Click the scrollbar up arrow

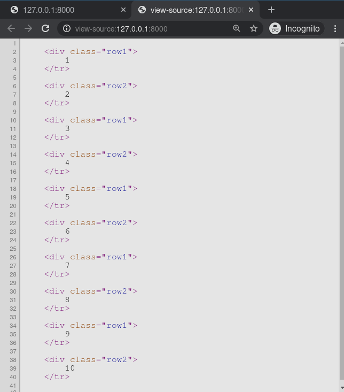coord(342,43)
